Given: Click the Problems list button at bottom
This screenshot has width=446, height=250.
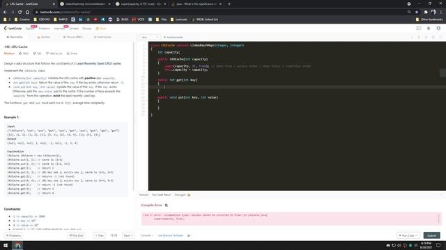Looking at the screenshot, I should pos(13,235).
